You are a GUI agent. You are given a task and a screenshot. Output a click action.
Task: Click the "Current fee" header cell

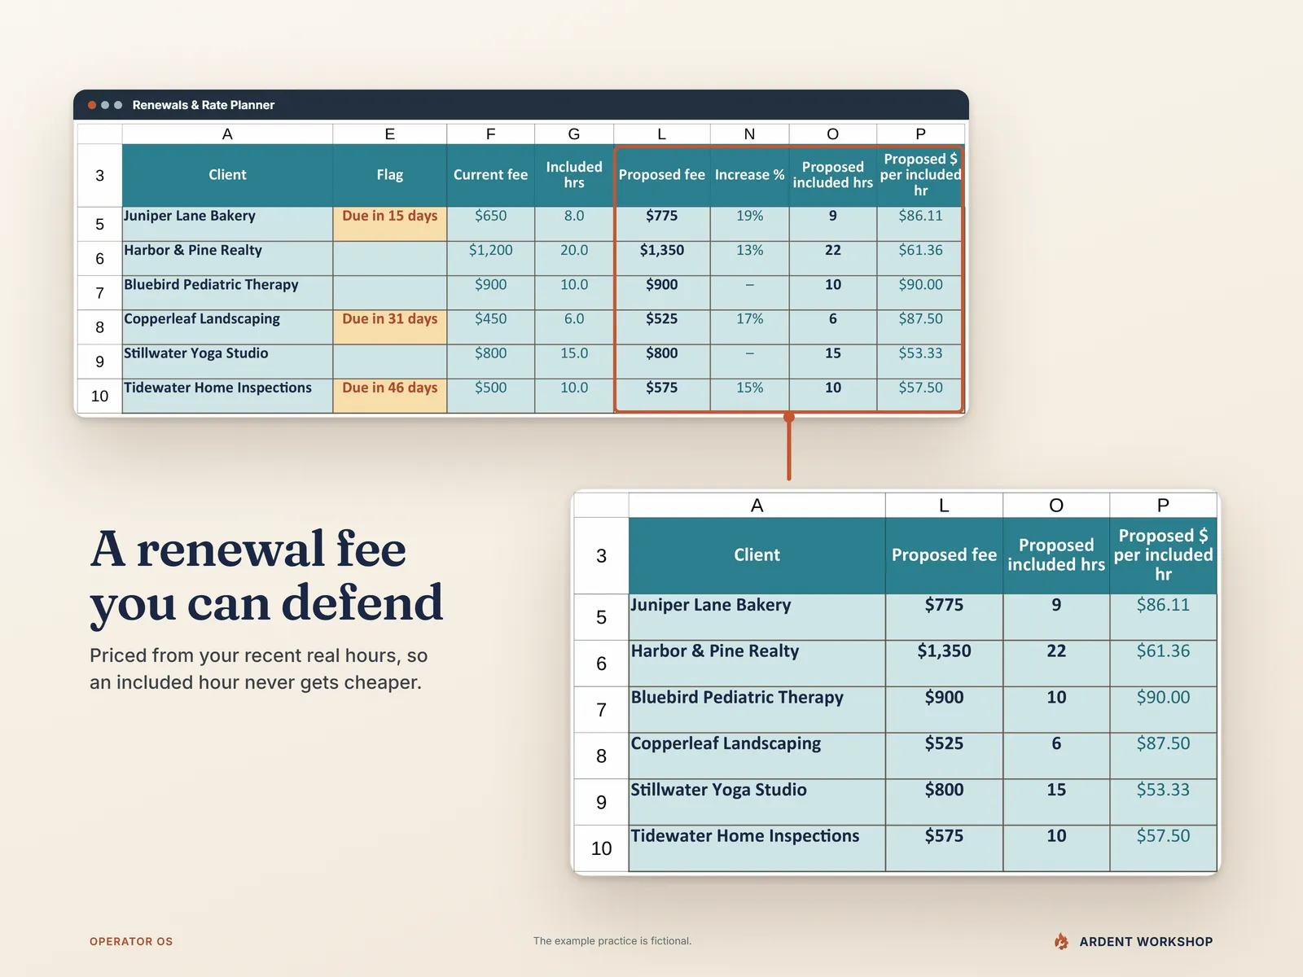point(491,175)
